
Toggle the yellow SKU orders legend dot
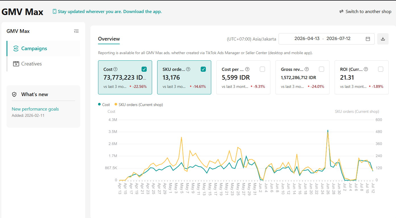[116, 104]
